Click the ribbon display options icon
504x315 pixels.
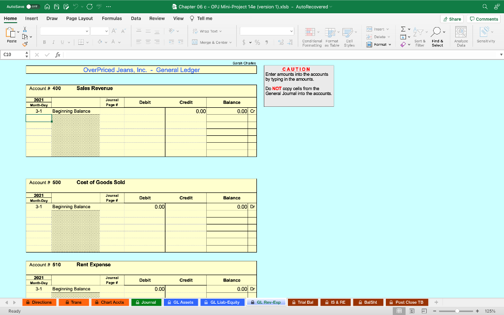pos(497,7)
